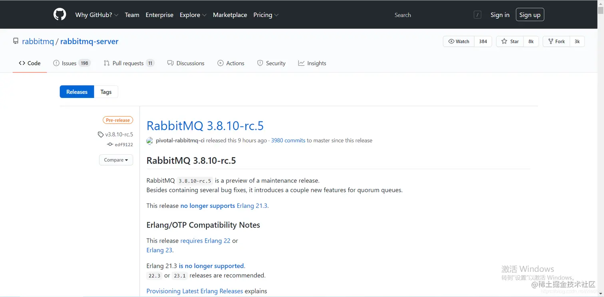
Task: Click the slash shortcut key in search box
Action: coord(477,15)
